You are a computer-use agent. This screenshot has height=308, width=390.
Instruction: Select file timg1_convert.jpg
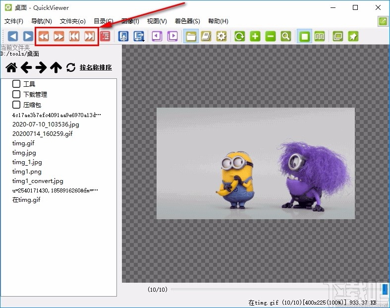(38, 181)
